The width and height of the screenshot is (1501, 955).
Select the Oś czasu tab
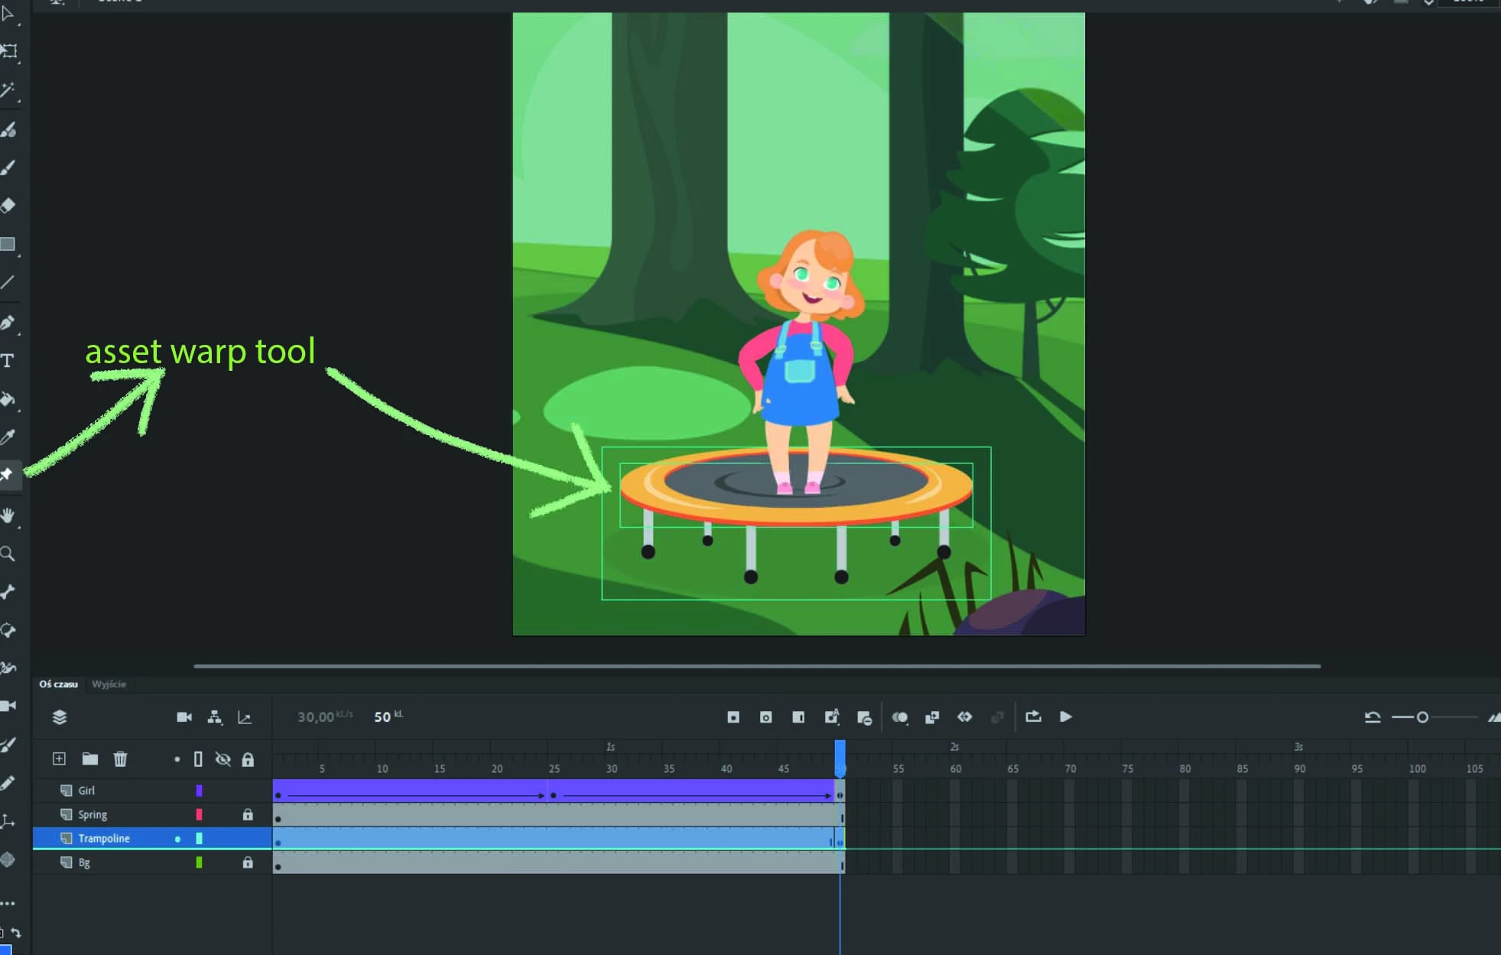(58, 684)
